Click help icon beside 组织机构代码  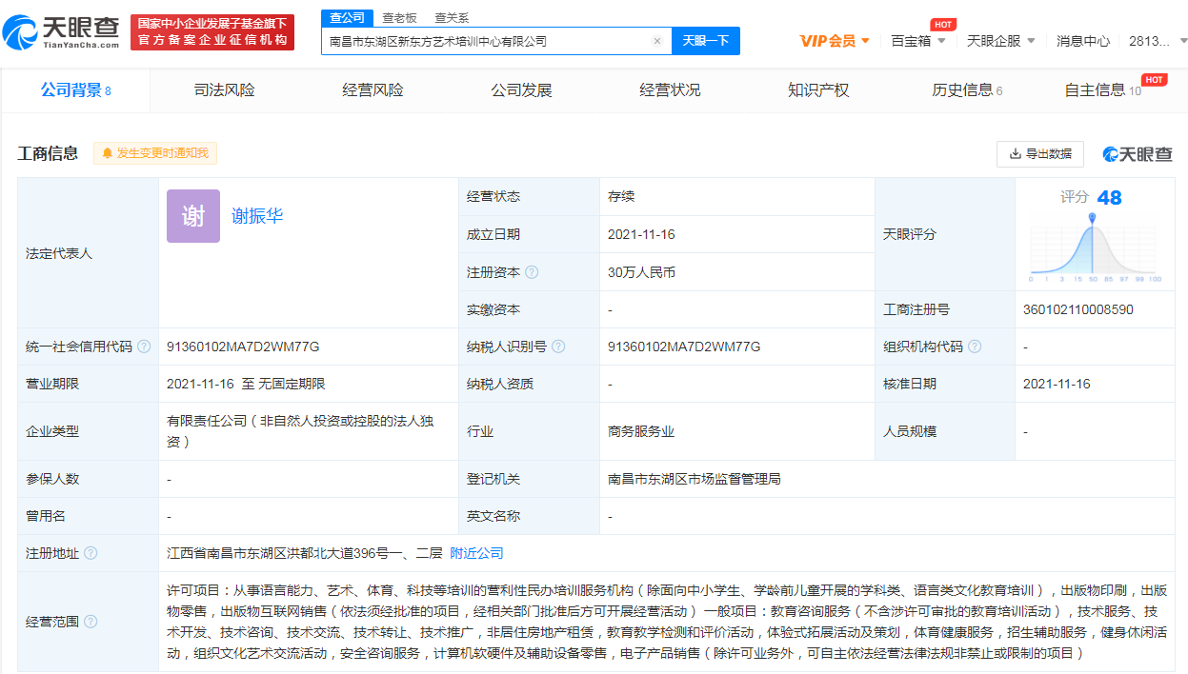pyautogui.click(x=975, y=347)
